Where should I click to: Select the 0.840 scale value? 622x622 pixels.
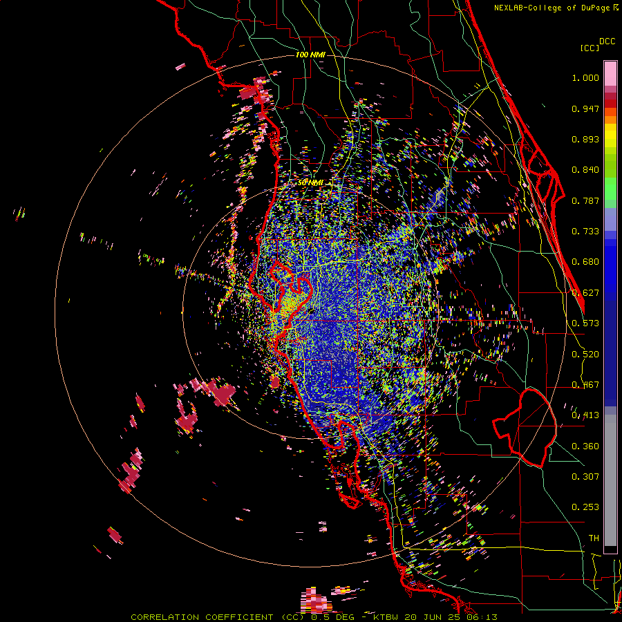(585, 170)
